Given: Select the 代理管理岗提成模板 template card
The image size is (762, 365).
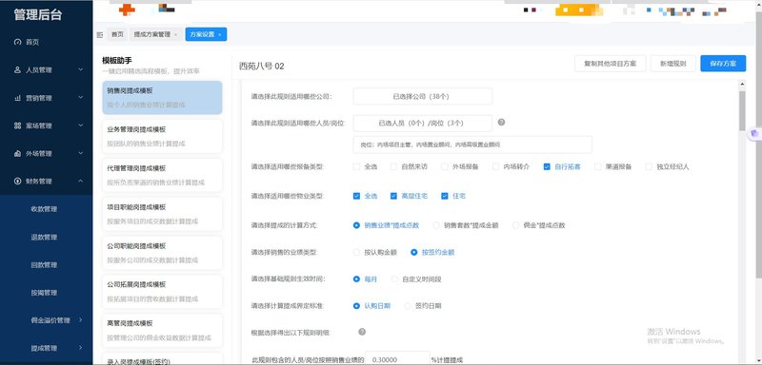Looking at the screenshot, I should [162, 175].
